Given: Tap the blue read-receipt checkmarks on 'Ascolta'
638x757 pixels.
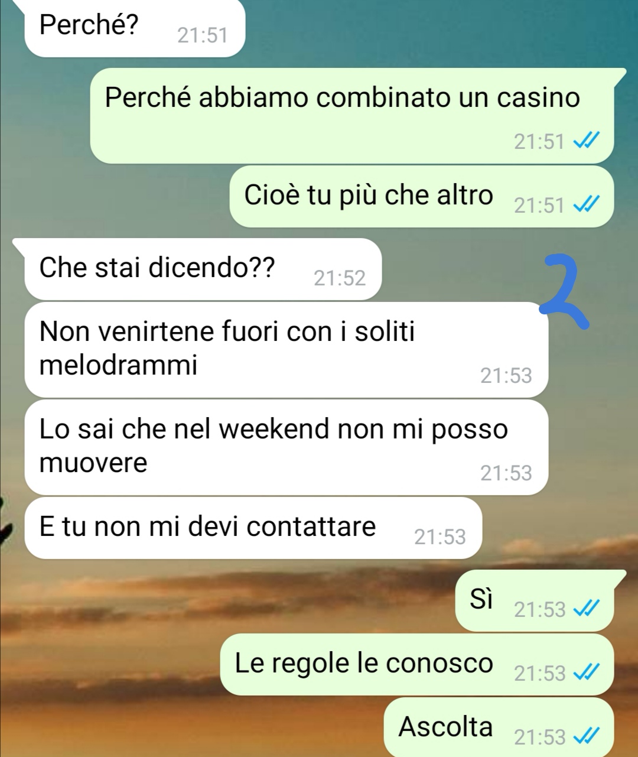Looking at the screenshot, I should (x=587, y=736).
